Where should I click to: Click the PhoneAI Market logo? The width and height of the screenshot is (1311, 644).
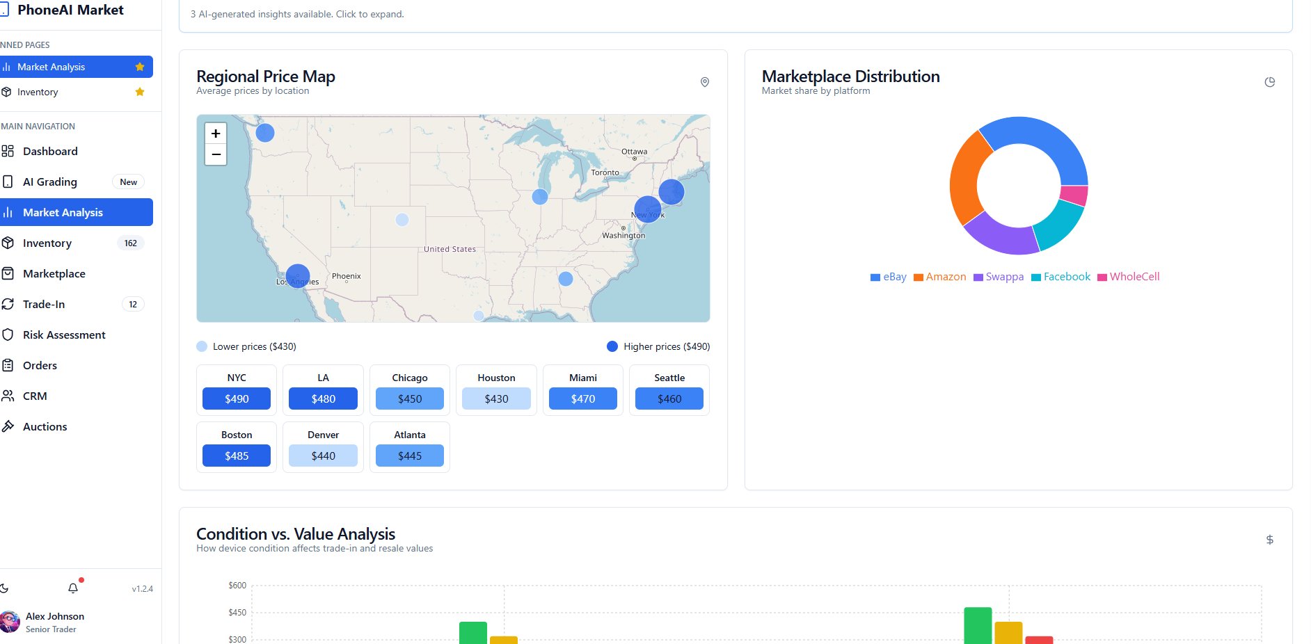click(x=63, y=10)
